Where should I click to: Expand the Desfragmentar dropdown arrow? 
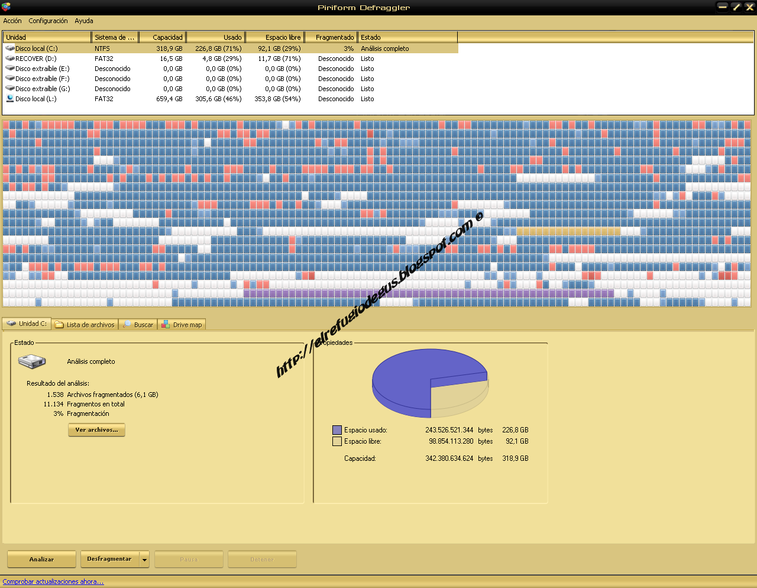[x=144, y=559]
